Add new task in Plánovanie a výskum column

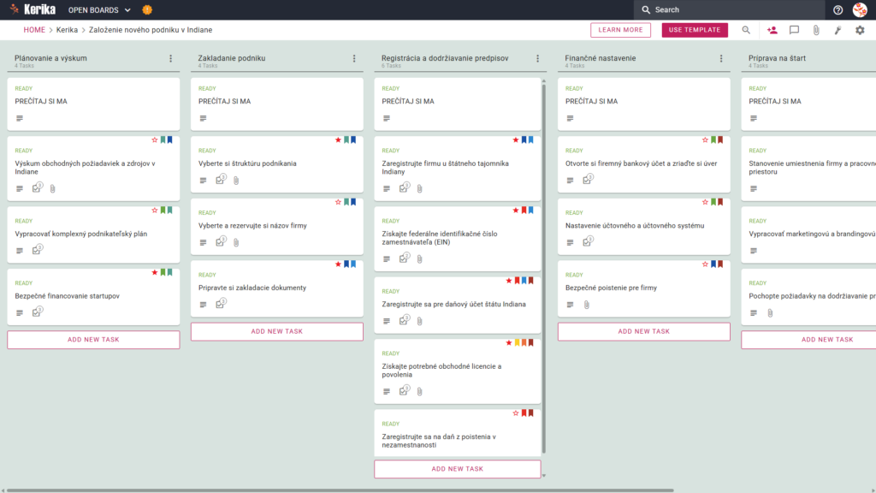pos(93,340)
